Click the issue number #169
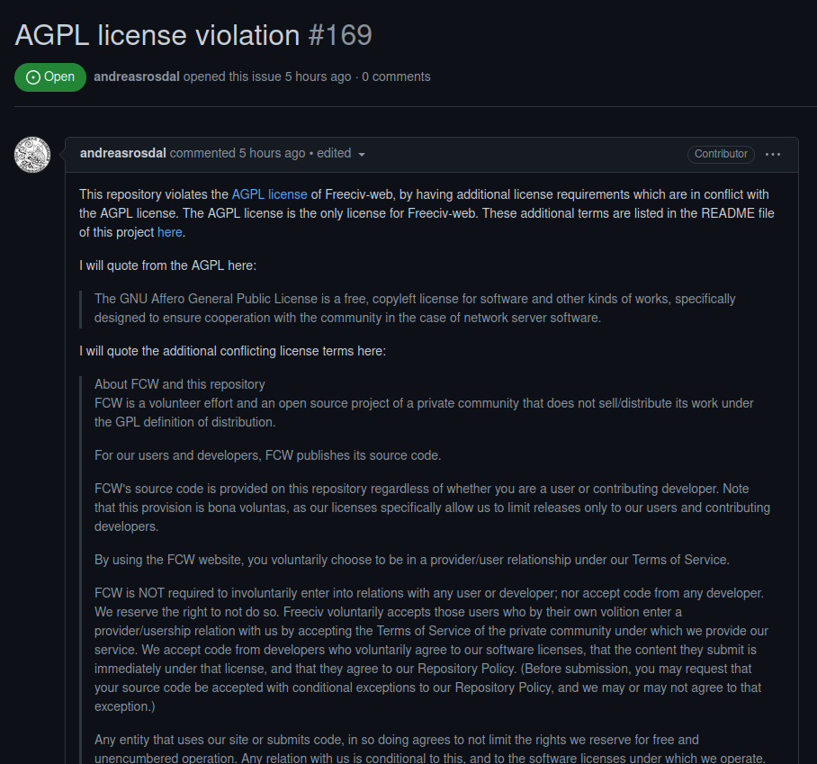Image resolution: width=817 pixels, height=764 pixels. (x=339, y=35)
